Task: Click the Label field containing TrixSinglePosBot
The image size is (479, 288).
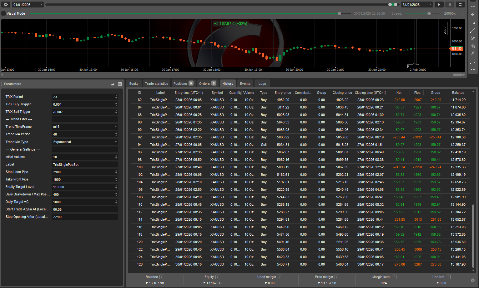Action: click(85, 165)
